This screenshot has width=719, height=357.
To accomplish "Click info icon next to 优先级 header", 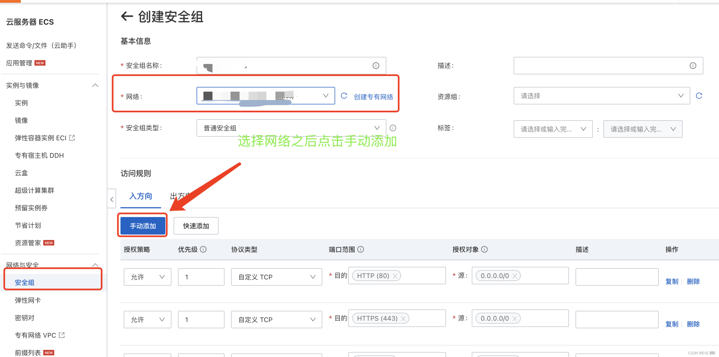I will 203,249.
